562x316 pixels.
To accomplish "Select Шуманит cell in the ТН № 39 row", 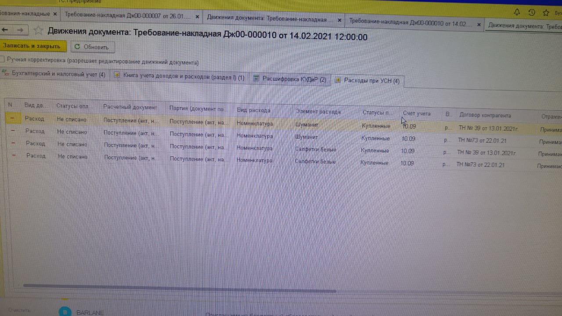I will [307, 125].
